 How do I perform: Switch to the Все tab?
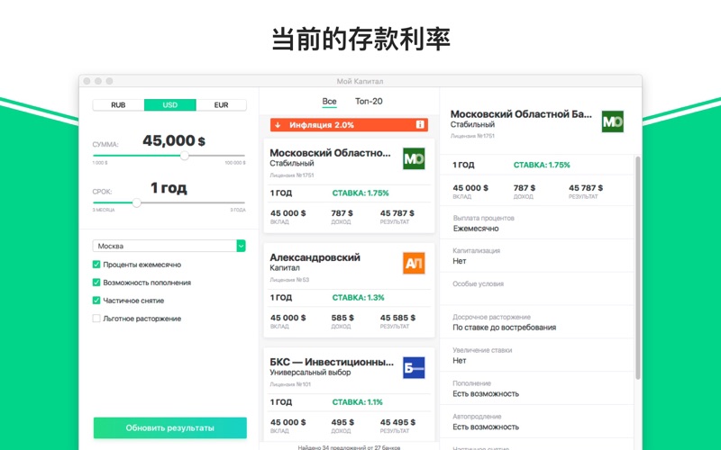pyautogui.click(x=329, y=102)
